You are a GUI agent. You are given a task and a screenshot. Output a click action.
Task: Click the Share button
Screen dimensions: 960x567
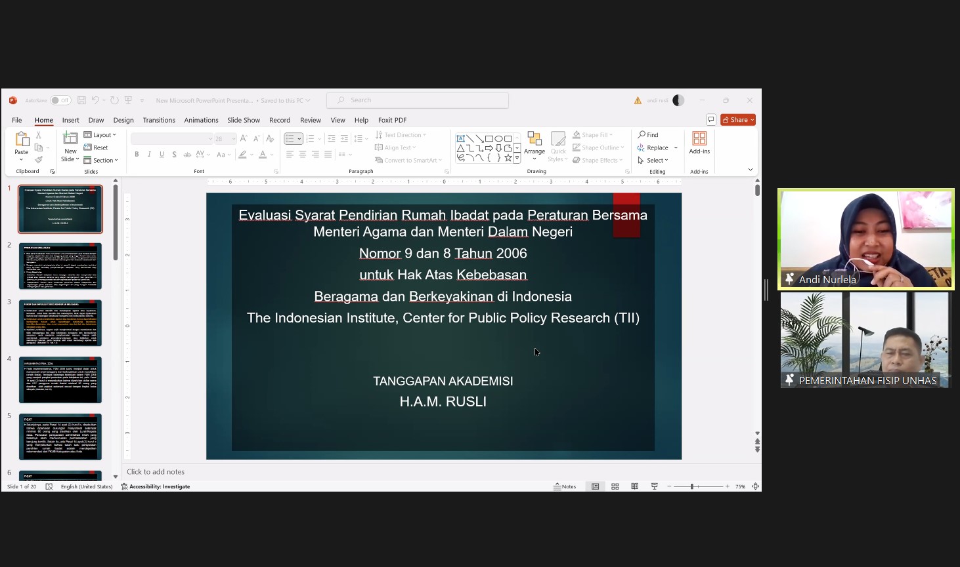point(738,119)
